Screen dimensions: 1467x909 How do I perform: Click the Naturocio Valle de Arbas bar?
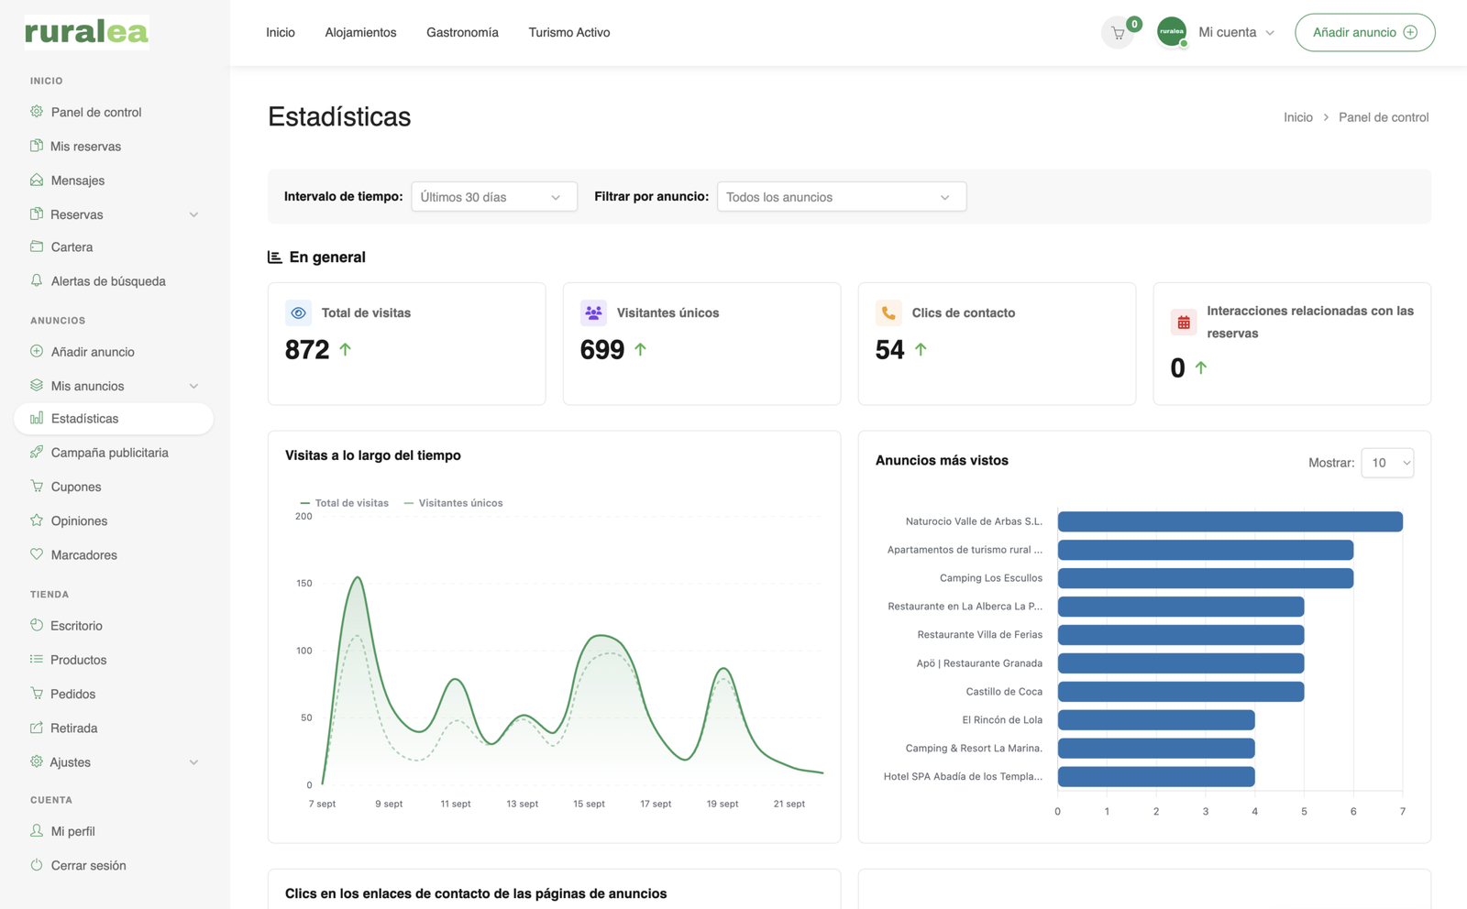pyautogui.click(x=1230, y=521)
